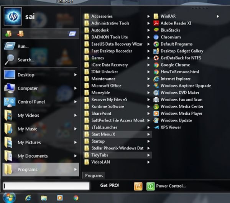The image size is (230, 203).
Task: Click the user name sai
Action: click(x=30, y=17)
